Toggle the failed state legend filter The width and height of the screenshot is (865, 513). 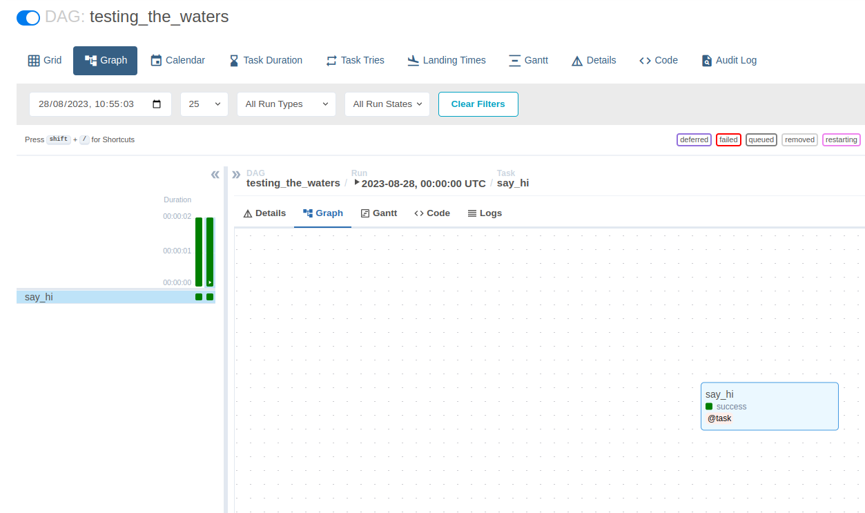[x=728, y=139]
